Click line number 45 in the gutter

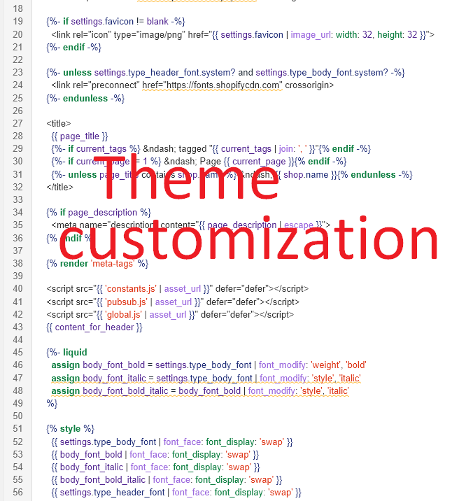point(18,353)
